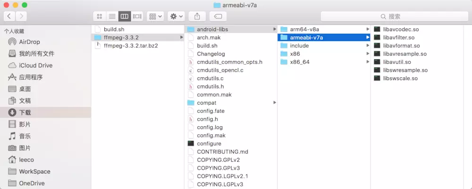Select ffmpeg-3.3.2.tar.bz2 archive file
Image resolution: width=472 pixels, height=189 pixels.
137,46
